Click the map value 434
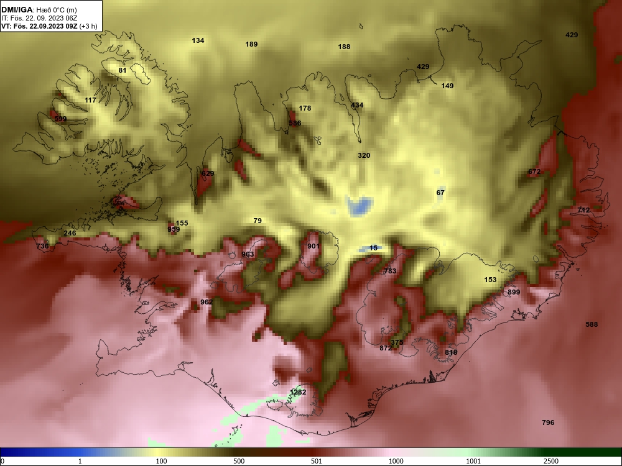The width and height of the screenshot is (622, 466). (357, 106)
